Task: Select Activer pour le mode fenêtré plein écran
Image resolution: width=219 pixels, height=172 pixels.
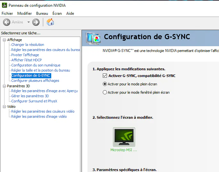Action: point(105,92)
